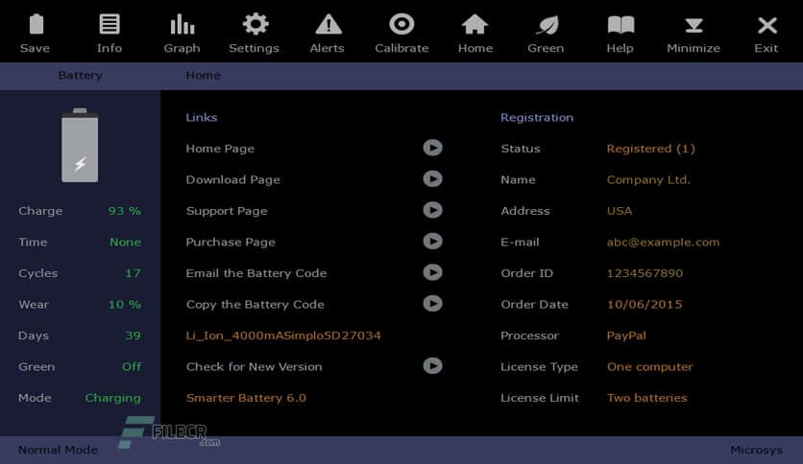Viewport: 803px width, 464px height.
Task: Click Time value None
Action: (126, 243)
